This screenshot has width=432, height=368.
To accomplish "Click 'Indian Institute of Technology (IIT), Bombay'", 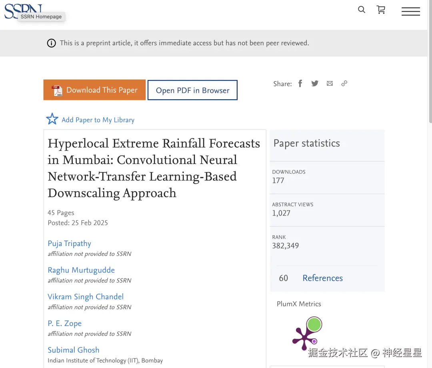I will 105,360.
